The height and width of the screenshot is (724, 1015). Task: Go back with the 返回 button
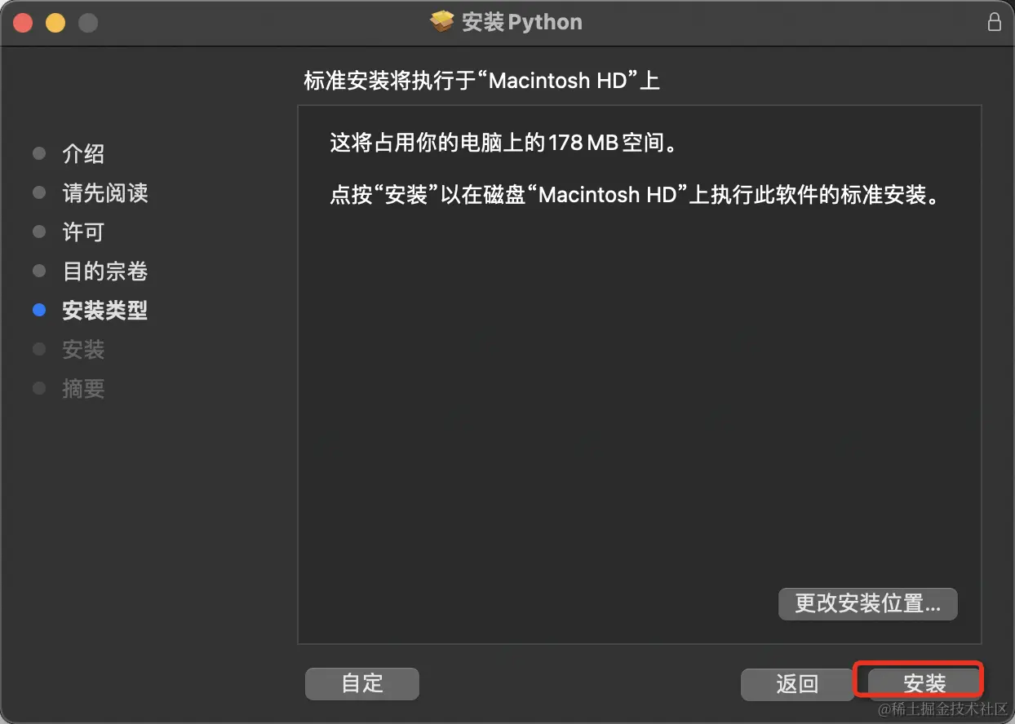(x=797, y=683)
